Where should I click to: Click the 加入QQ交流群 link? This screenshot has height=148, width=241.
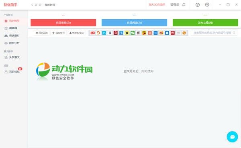(157, 5)
